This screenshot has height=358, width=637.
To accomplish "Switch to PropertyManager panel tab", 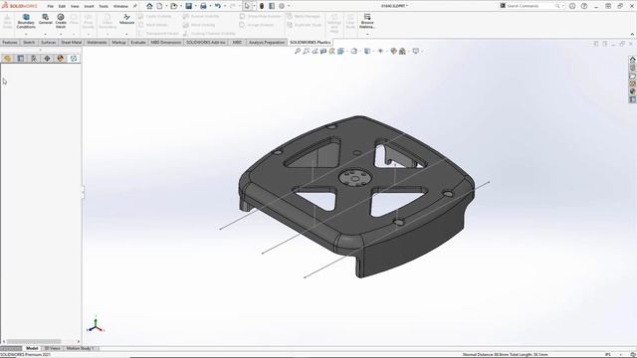I will (x=21, y=59).
